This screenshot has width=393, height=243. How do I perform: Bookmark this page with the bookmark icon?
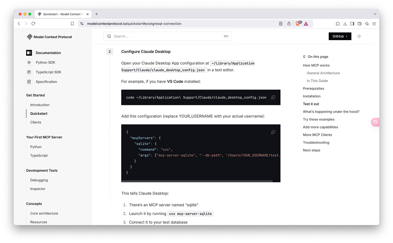pos(72,24)
